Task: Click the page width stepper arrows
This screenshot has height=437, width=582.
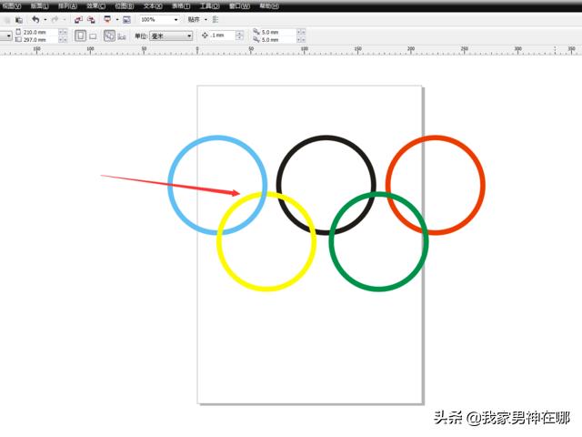Action: [63, 33]
